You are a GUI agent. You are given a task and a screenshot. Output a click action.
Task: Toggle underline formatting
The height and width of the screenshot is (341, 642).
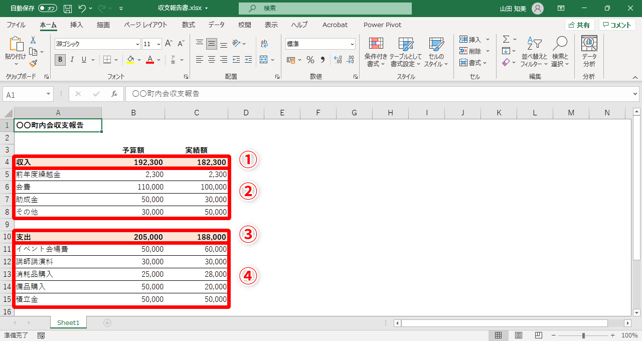(84, 60)
